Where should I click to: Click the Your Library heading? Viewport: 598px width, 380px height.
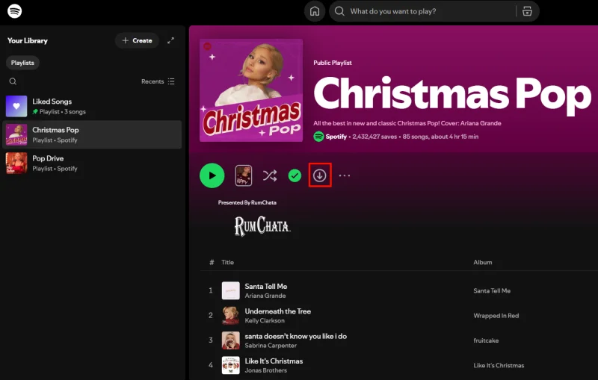pos(28,41)
